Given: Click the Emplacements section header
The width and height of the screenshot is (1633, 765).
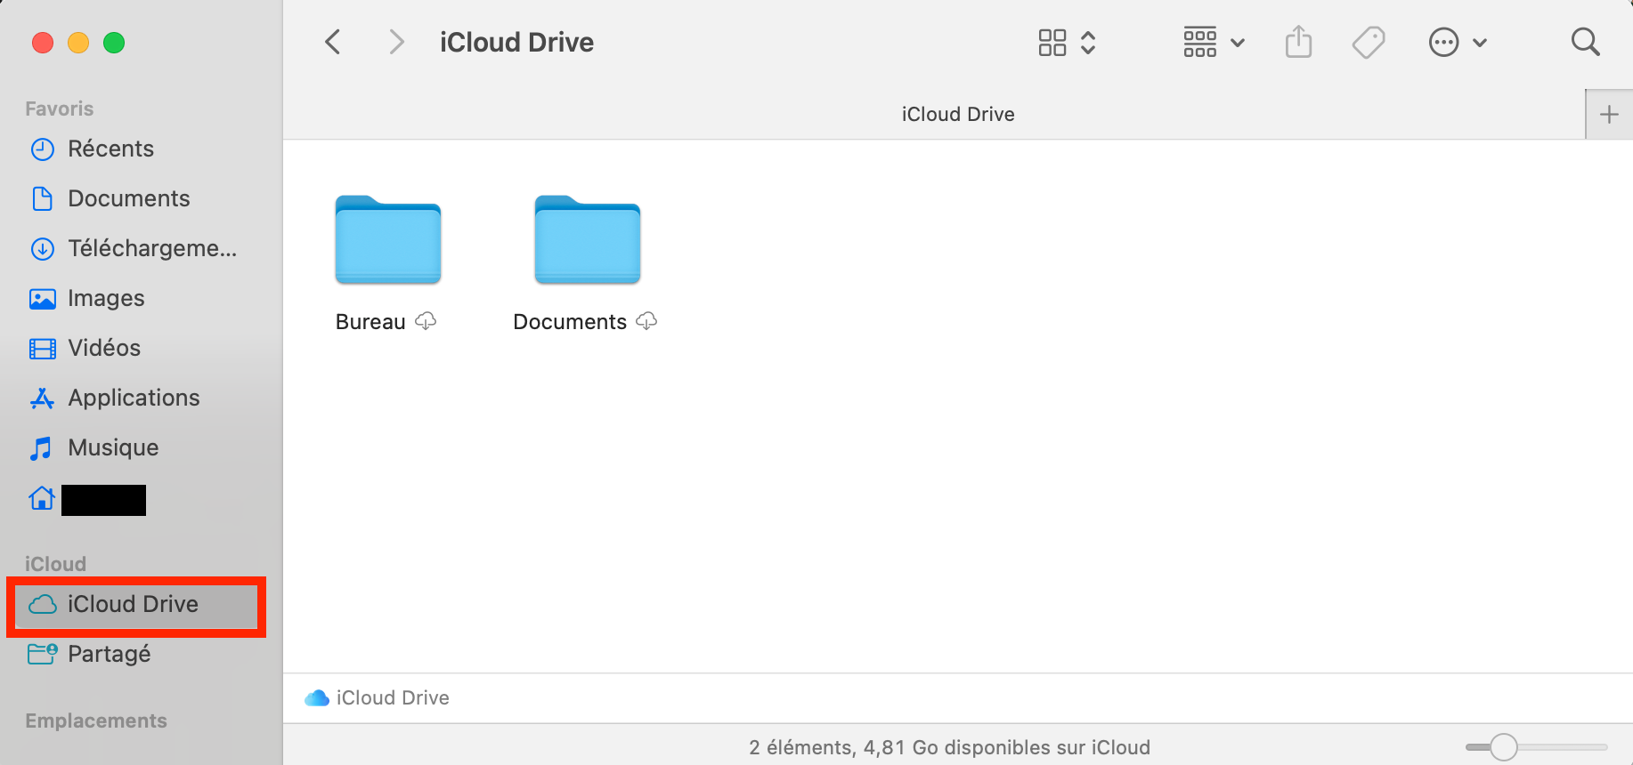Looking at the screenshot, I should coord(96,721).
